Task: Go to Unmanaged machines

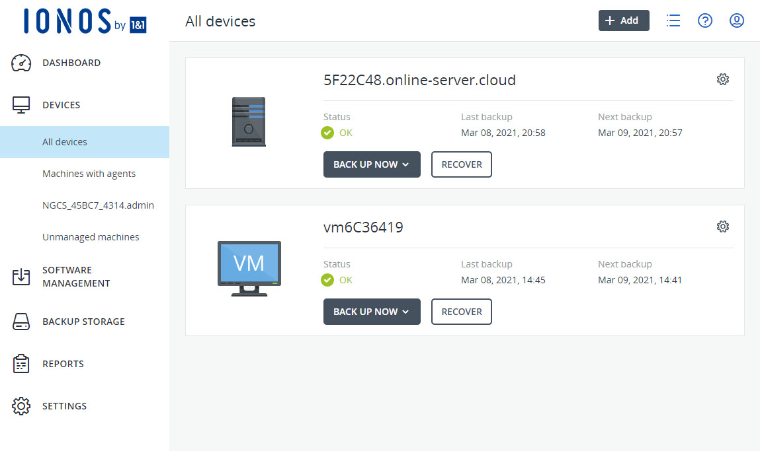Action: click(91, 237)
